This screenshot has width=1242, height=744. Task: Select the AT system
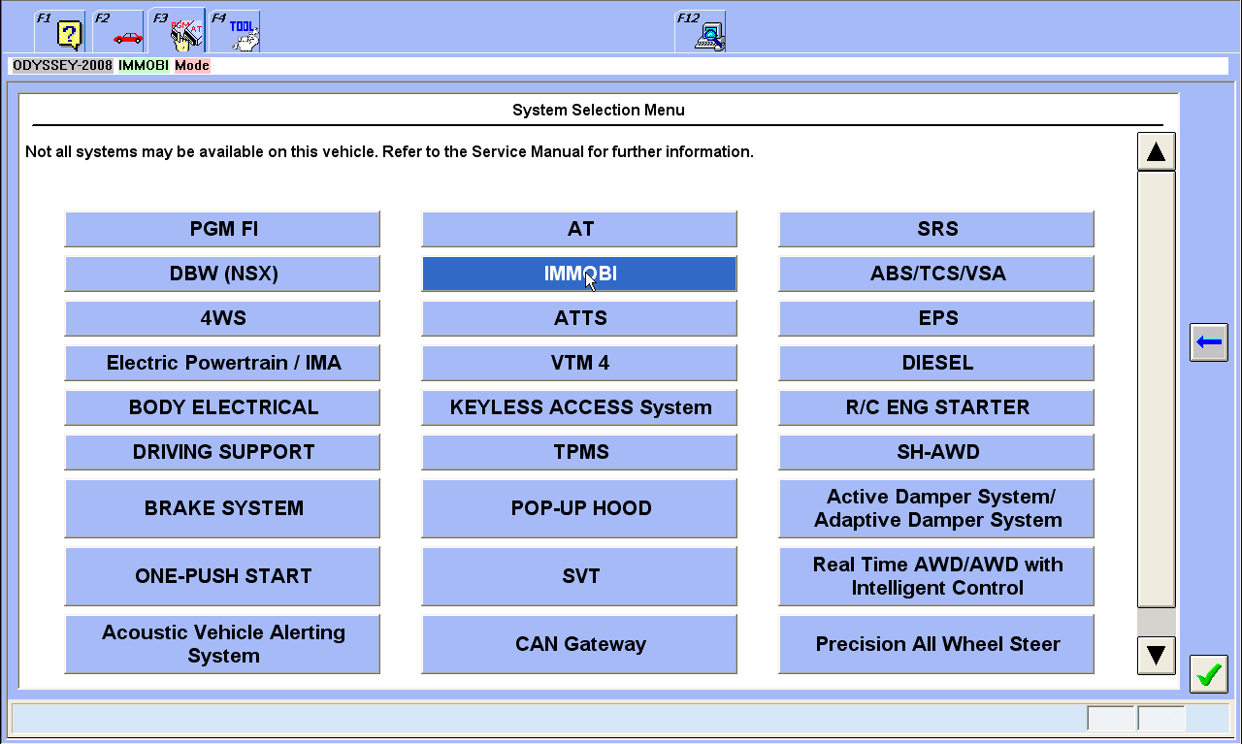coord(579,229)
